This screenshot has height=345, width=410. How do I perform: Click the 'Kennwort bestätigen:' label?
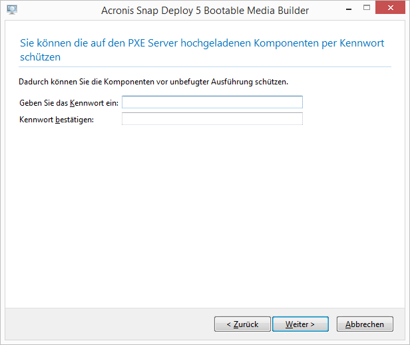click(x=57, y=120)
